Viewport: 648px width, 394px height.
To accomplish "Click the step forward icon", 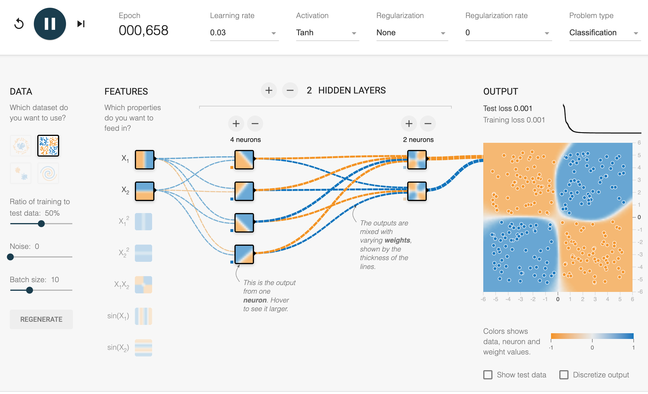I will [x=81, y=24].
